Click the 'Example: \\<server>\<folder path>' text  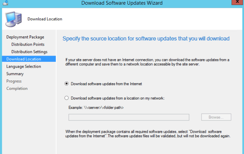(x=96, y=107)
